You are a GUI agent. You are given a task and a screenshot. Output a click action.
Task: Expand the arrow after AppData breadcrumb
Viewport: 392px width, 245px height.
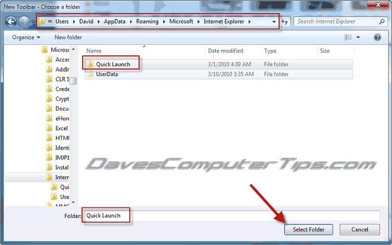131,22
